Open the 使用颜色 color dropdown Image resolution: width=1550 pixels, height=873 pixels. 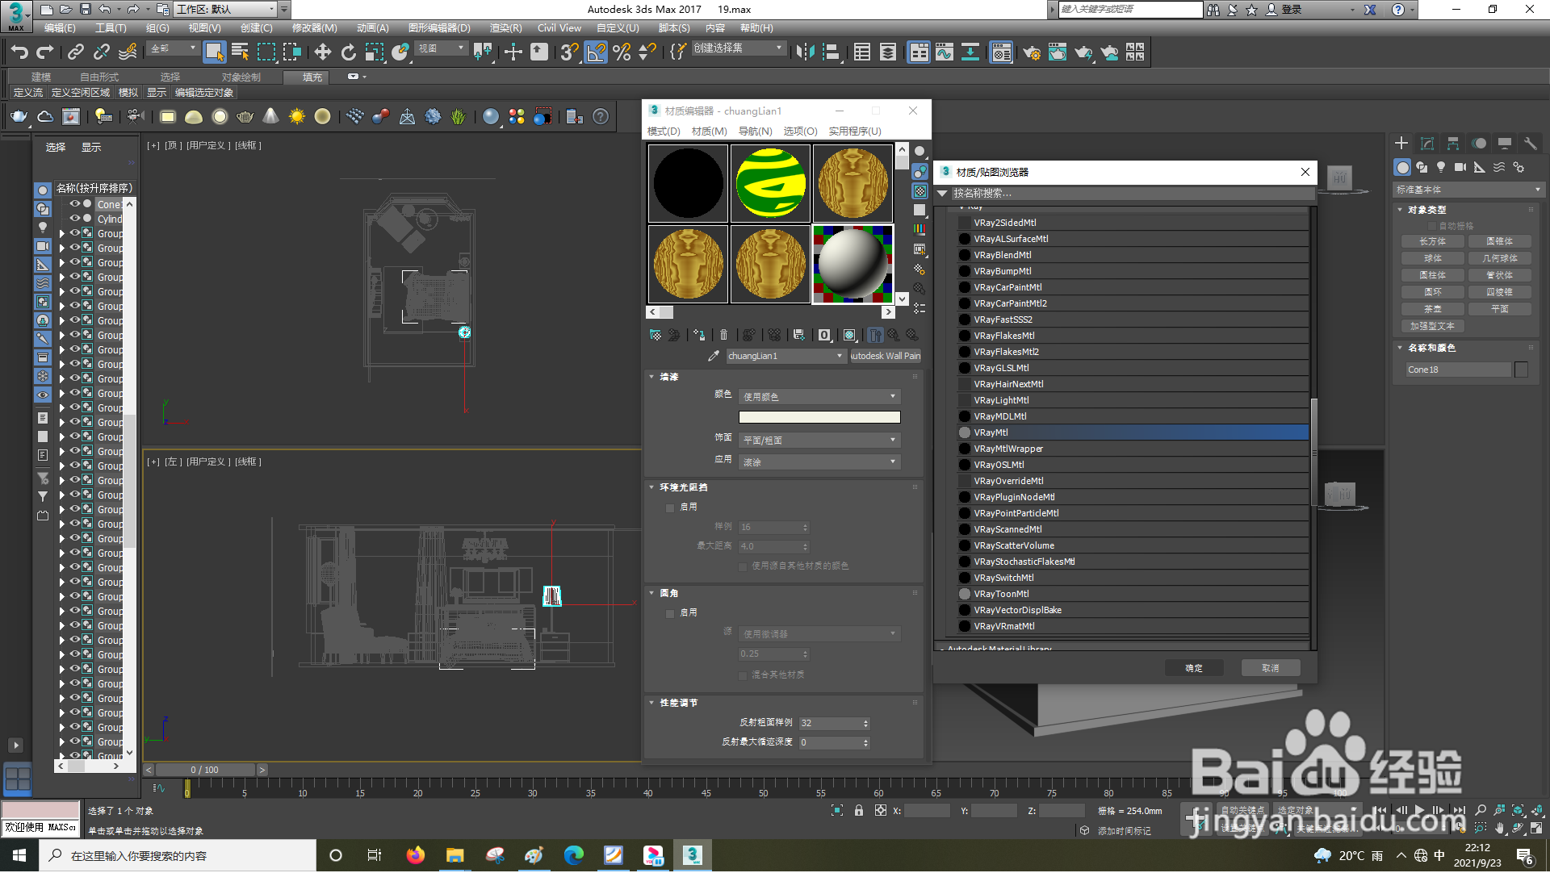point(819,397)
